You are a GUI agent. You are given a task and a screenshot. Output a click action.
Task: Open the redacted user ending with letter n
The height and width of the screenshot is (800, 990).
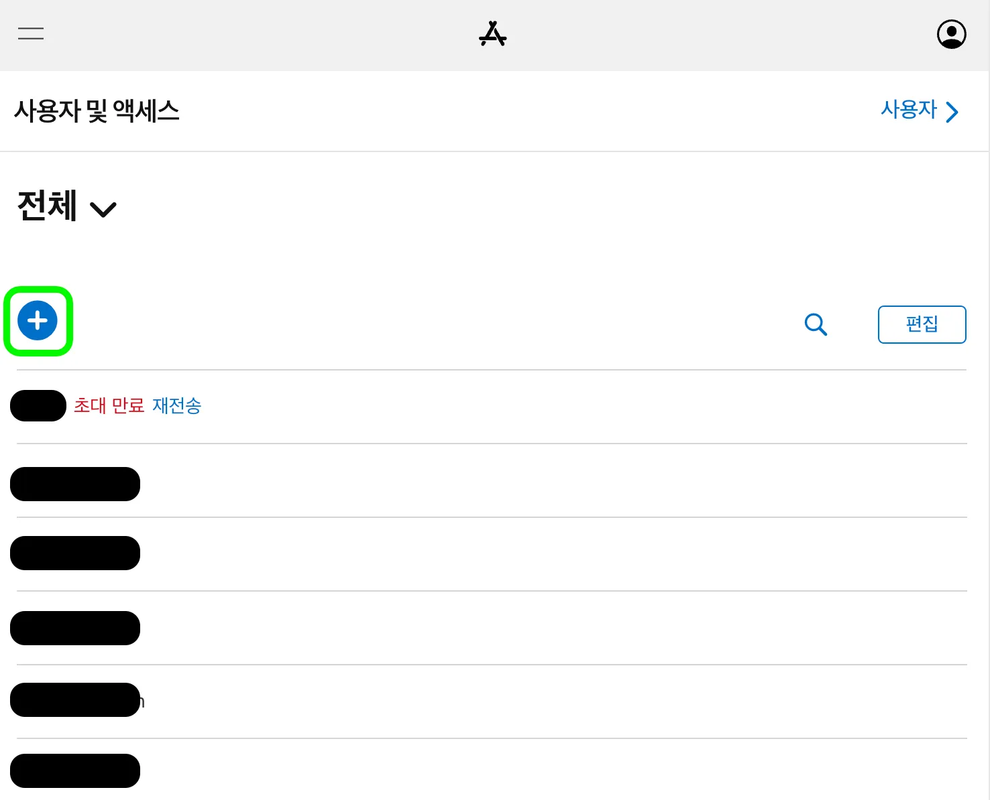pos(75,700)
